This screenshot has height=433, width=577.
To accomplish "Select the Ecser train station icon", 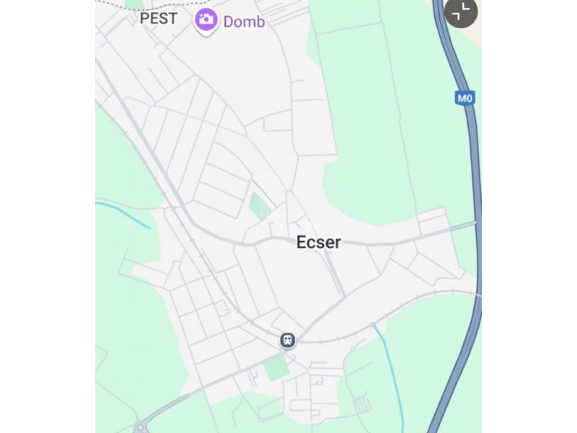I will point(288,340).
